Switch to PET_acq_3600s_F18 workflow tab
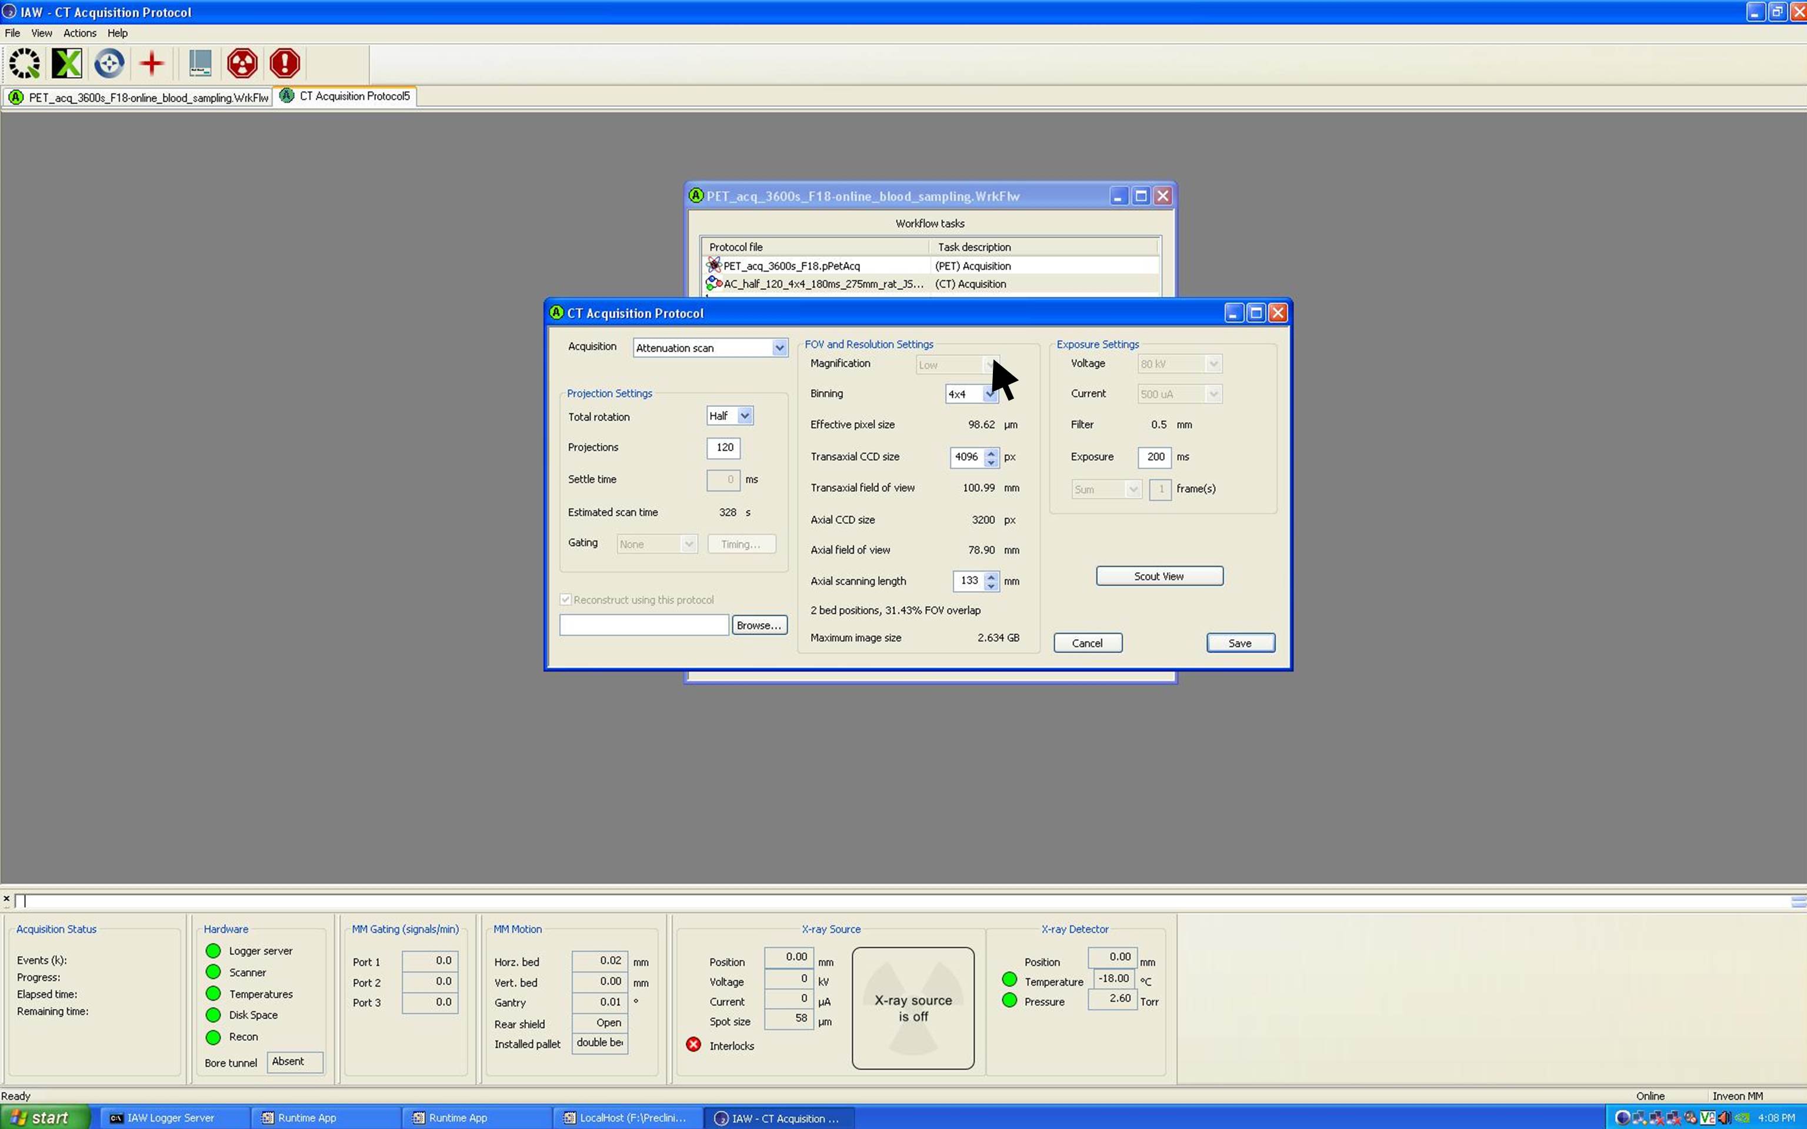The height and width of the screenshot is (1129, 1807). point(139,97)
